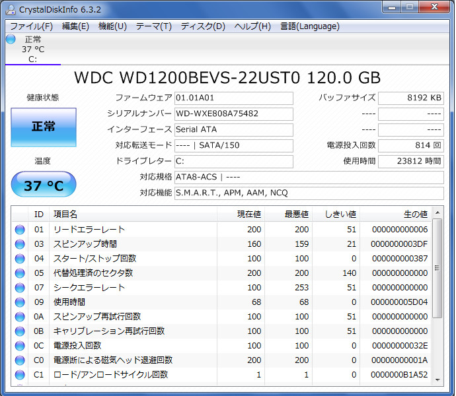Viewport: 456px width, 396px height.
Task: Open the テーマ(T) menu
Action: pyautogui.click(x=154, y=26)
